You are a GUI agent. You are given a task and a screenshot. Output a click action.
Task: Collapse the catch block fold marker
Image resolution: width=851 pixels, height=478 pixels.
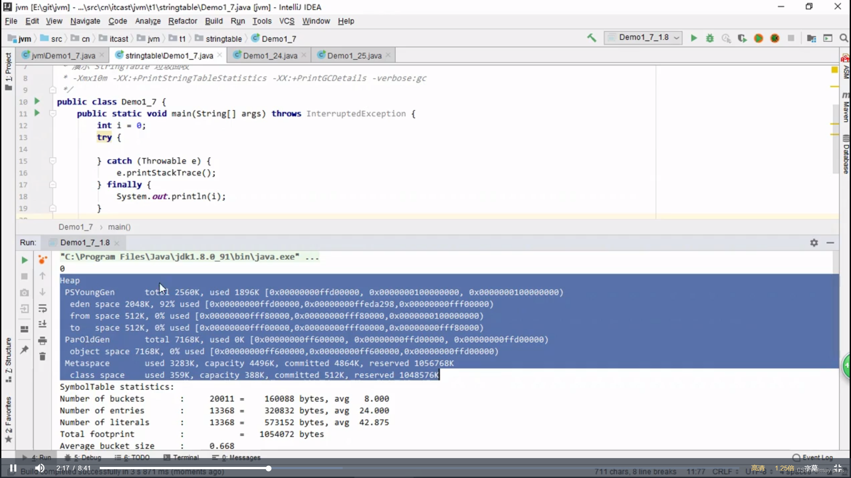pos(53,161)
